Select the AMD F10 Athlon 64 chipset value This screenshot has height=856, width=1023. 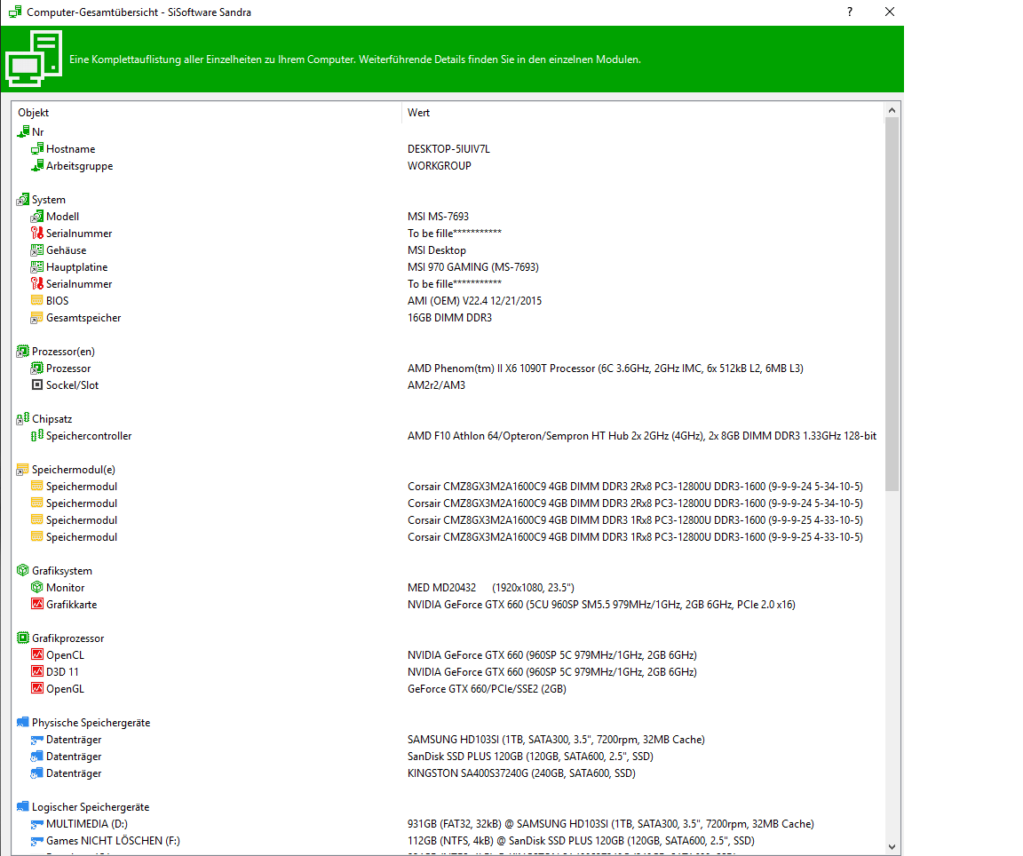[642, 435]
